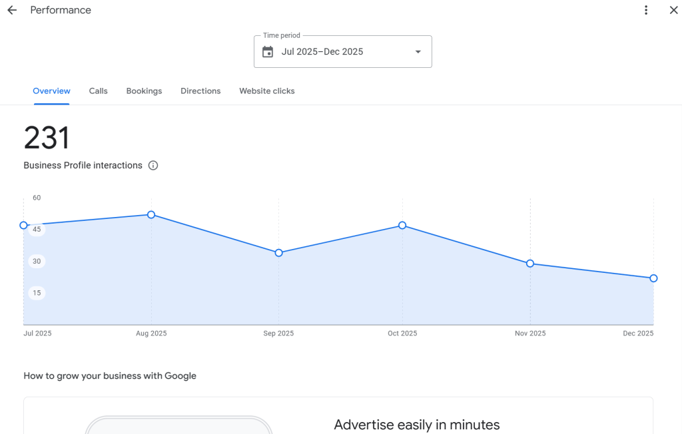The height and width of the screenshot is (434, 682).
Task: Select the July 2025 data point
Action: [x=24, y=226]
